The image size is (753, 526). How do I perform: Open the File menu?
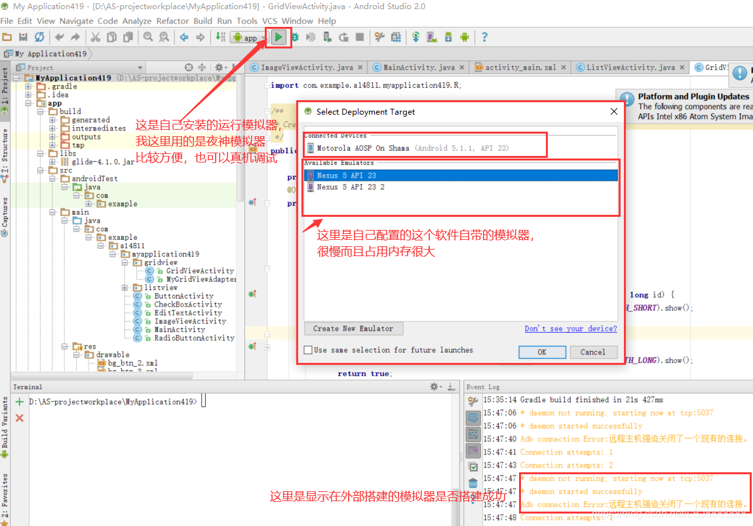[7, 21]
